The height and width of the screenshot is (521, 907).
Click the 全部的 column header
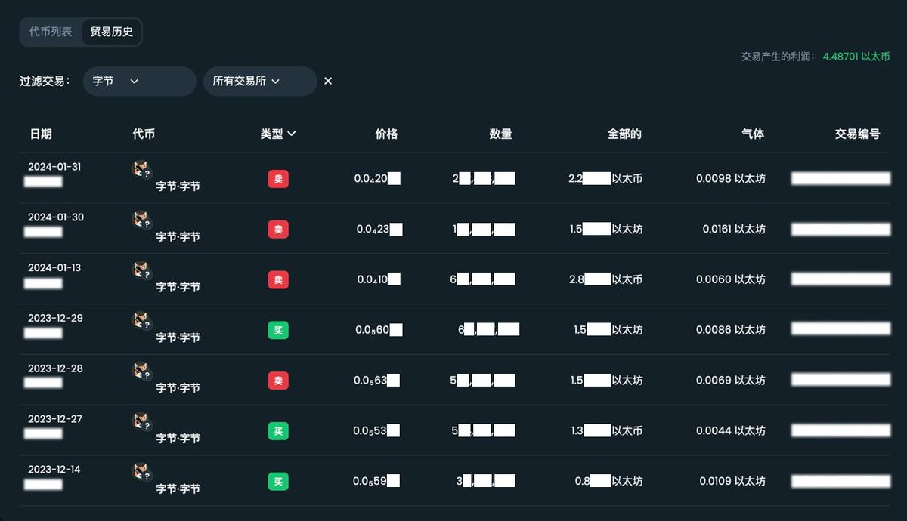624,134
